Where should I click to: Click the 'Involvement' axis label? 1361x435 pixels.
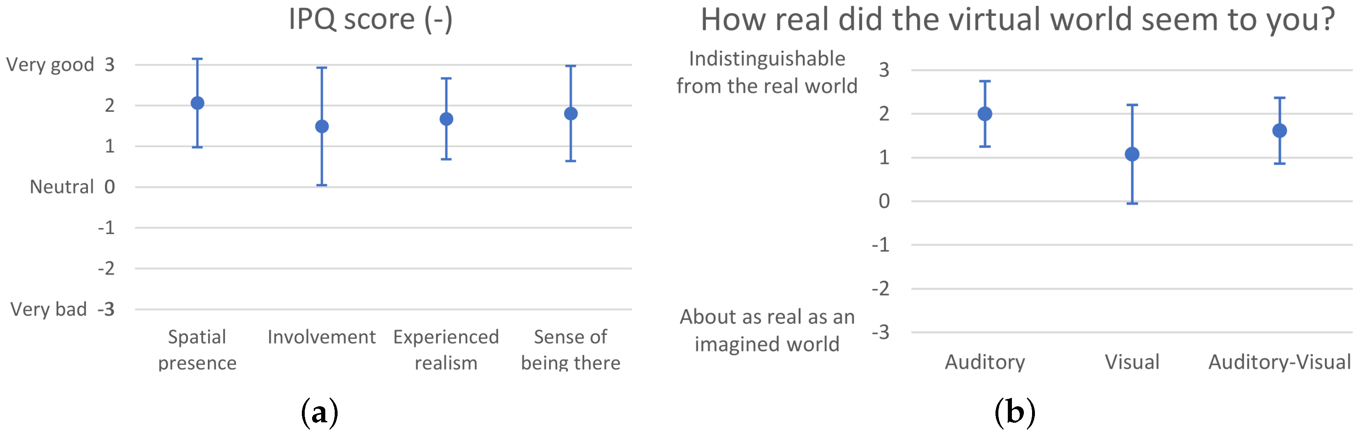pyautogui.click(x=321, y=337)
